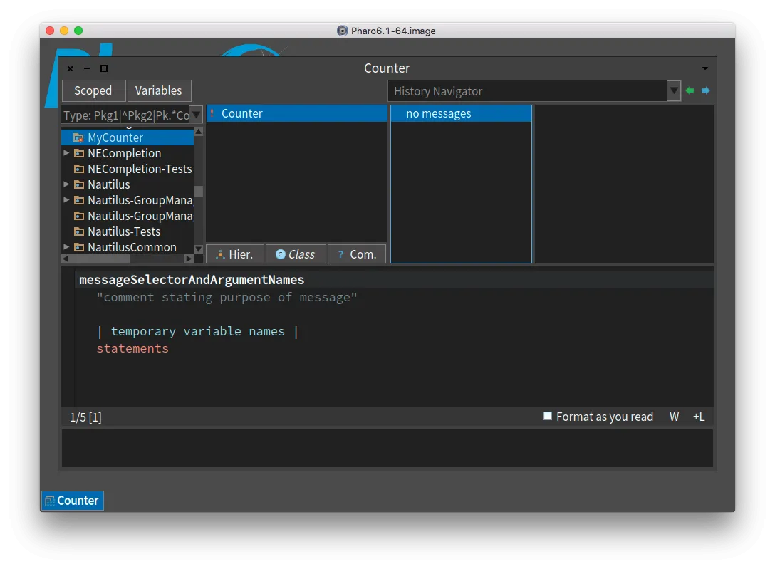
Task: Click the Hier. hierarchy icon
Action: pos(220,254)
